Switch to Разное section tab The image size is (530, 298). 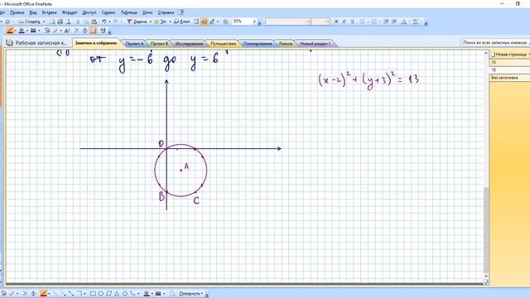pyautogui.click(x=286, y=44)
